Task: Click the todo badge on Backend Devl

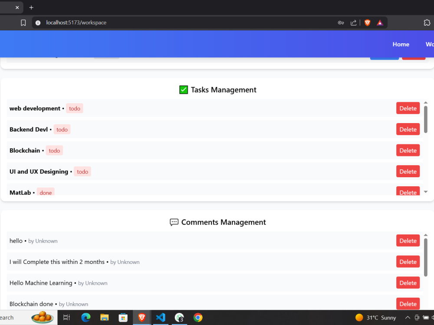Action: pos(62,129)
